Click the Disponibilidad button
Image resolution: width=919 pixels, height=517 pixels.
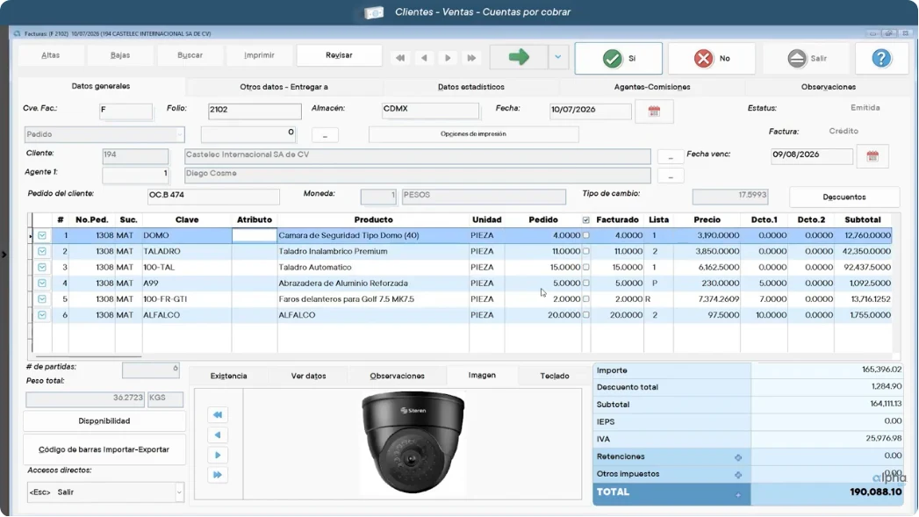104,420
